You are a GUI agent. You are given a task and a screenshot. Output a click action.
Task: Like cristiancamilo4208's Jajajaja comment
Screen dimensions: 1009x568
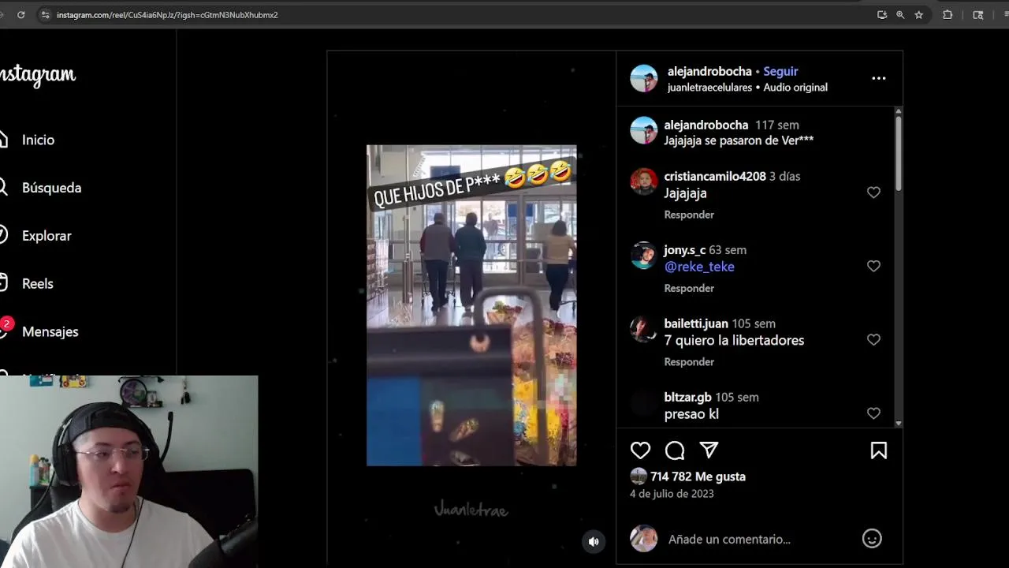click(873, 192)
